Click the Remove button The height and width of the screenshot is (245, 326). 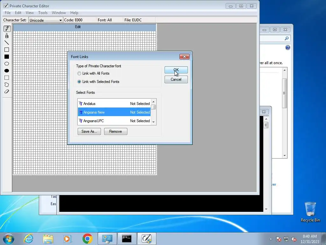(x=116, y=131)
